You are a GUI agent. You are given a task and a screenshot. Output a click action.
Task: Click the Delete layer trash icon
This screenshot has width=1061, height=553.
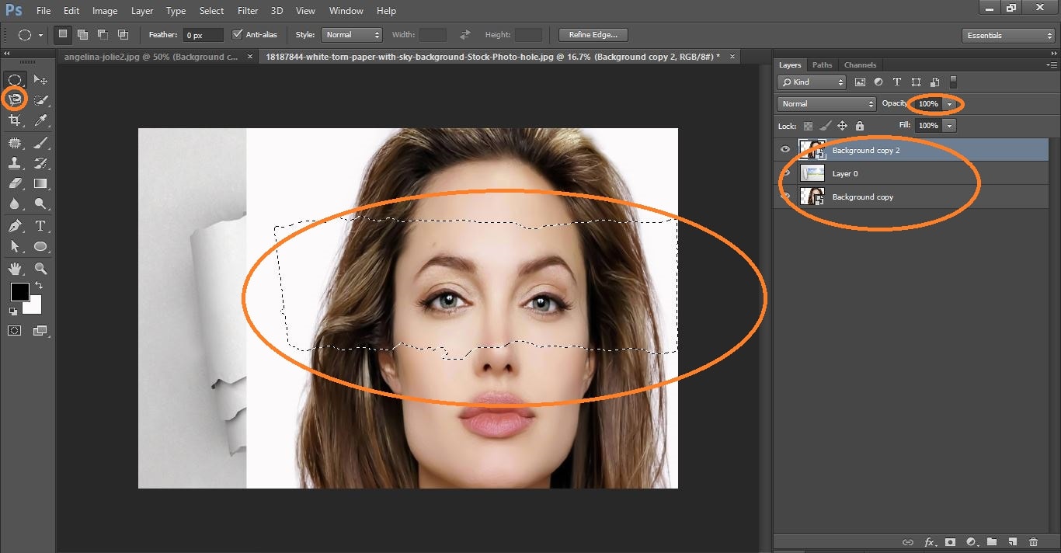point(1033,541)
